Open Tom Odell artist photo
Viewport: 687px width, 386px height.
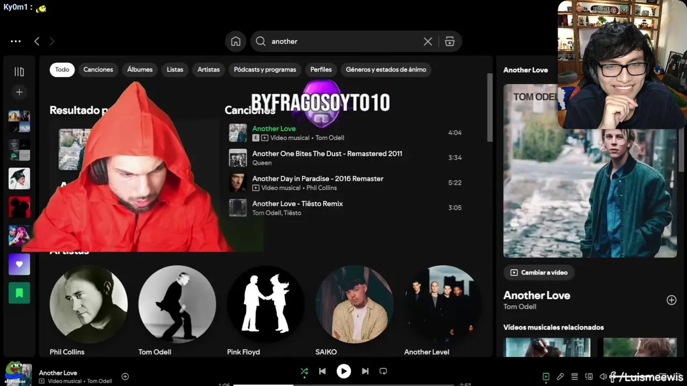pos(177,304)
